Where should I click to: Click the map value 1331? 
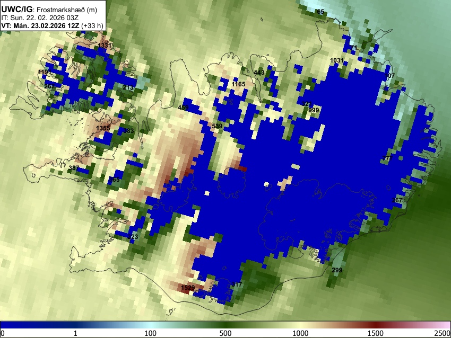pos(105,46)
